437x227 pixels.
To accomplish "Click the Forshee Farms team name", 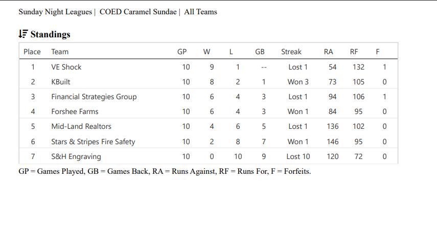I will [x=75, y=111].
